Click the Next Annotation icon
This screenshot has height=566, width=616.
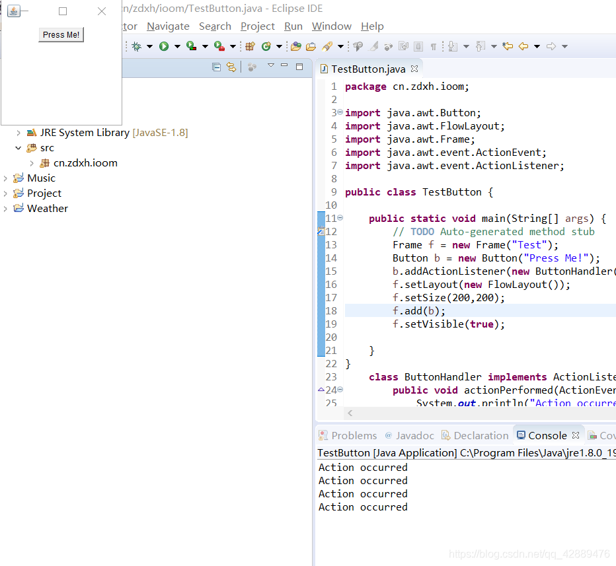coord(453,46)
